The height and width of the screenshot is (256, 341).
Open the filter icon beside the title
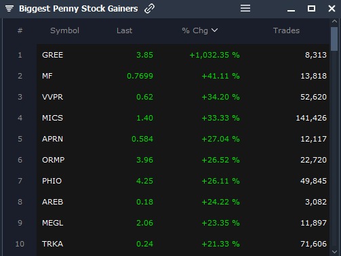(x=9, y=9)
